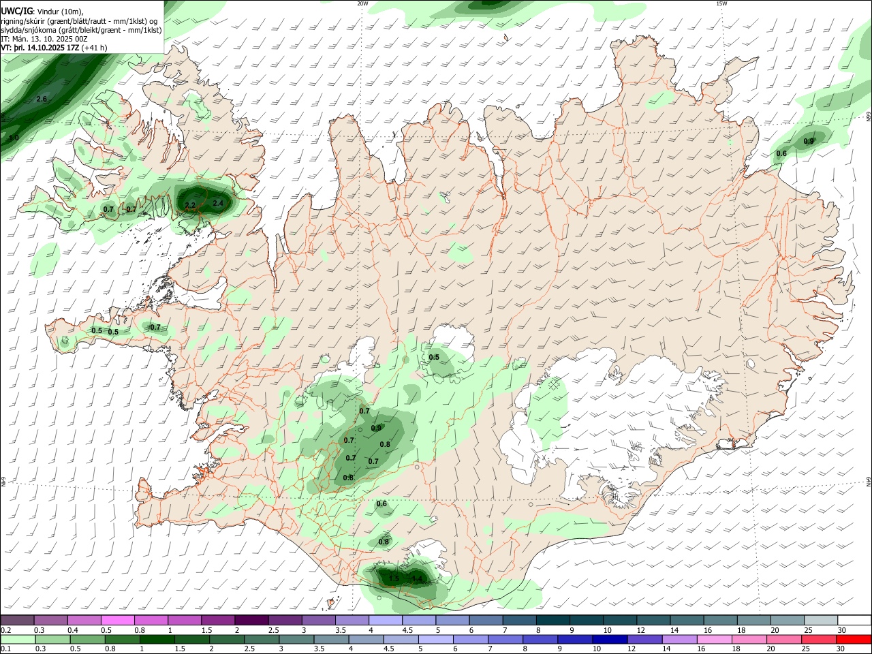Click the lavender 14 mm rain legend swatch
Screen dimensions: 872x654
[x=679, y=639]
